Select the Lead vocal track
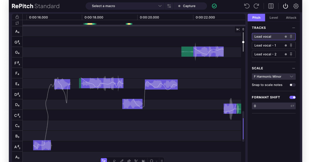The width and height of the screenshot is (311, 162). [274, 36]
